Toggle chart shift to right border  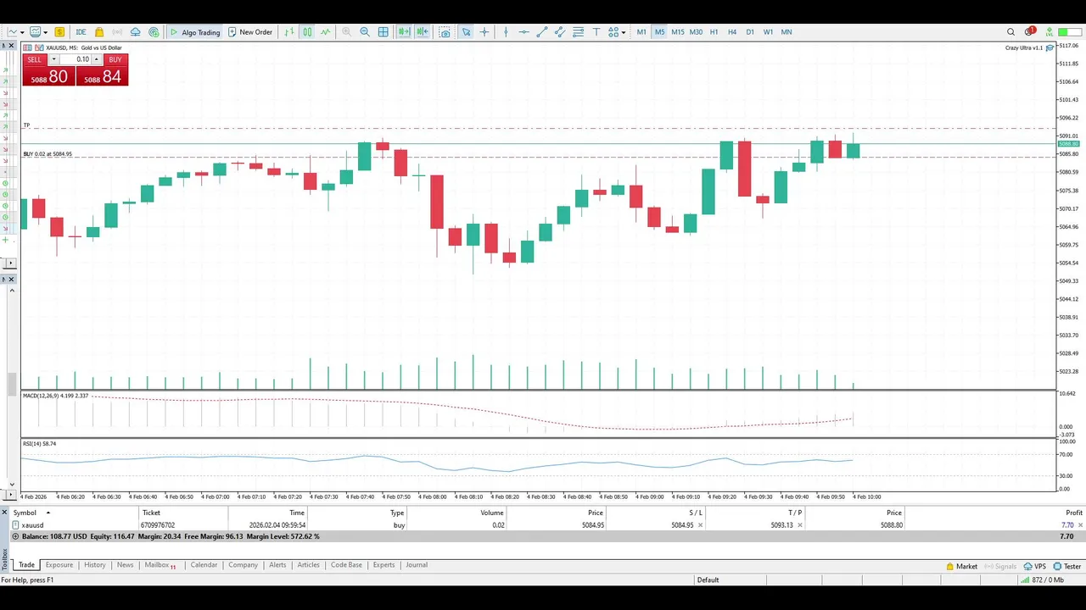422,32
